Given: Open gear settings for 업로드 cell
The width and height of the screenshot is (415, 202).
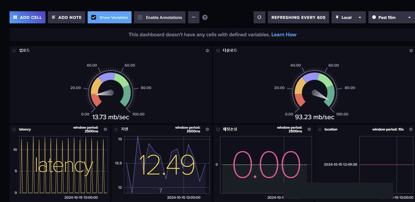Looking at the screenshot, I should pos(207,51).
